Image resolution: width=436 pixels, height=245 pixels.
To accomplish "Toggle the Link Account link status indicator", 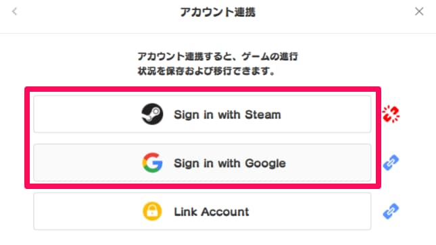I will tap(391, 211).
